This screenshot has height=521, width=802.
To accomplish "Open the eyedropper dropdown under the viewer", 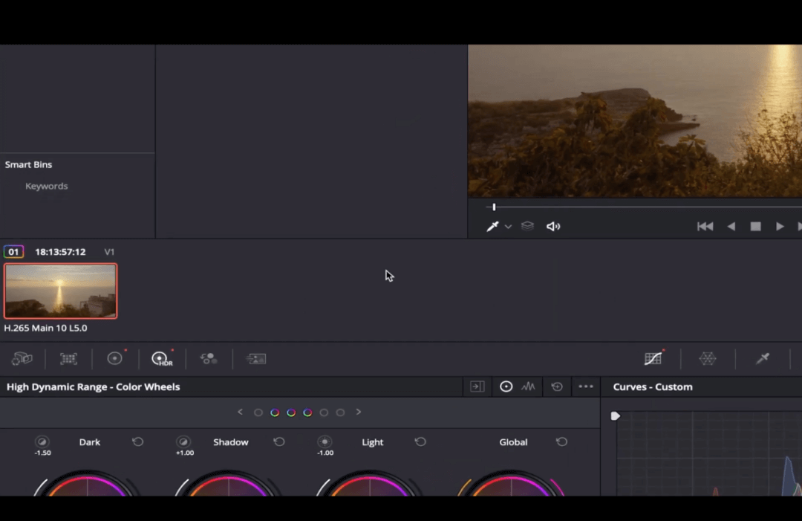I will click(508, 227).
